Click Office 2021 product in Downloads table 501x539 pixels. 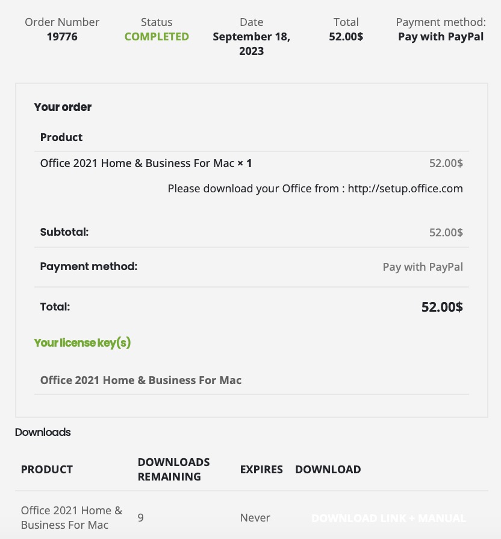coord(71,518)
